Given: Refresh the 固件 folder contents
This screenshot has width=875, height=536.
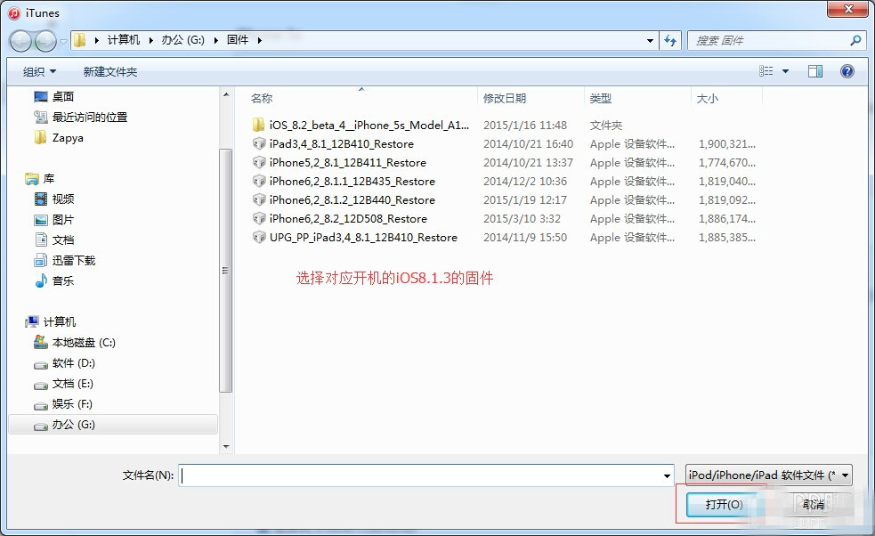Looking at the screenshot, I should pyautogui.click(x=670, y=40).
